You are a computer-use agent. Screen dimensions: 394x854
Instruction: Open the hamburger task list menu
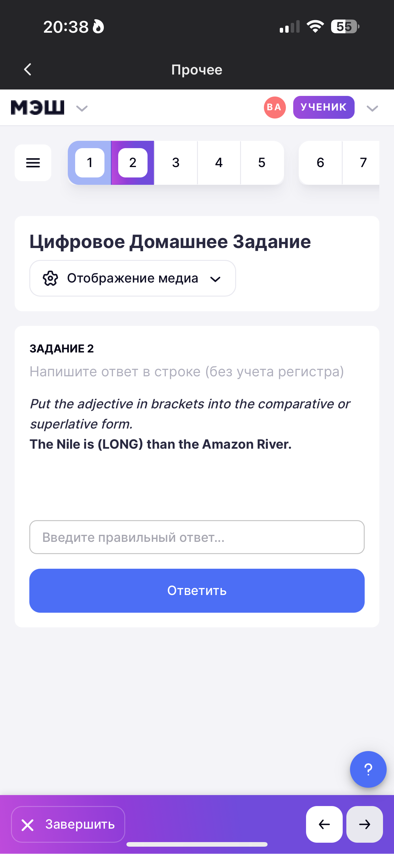tap(33, 163)
